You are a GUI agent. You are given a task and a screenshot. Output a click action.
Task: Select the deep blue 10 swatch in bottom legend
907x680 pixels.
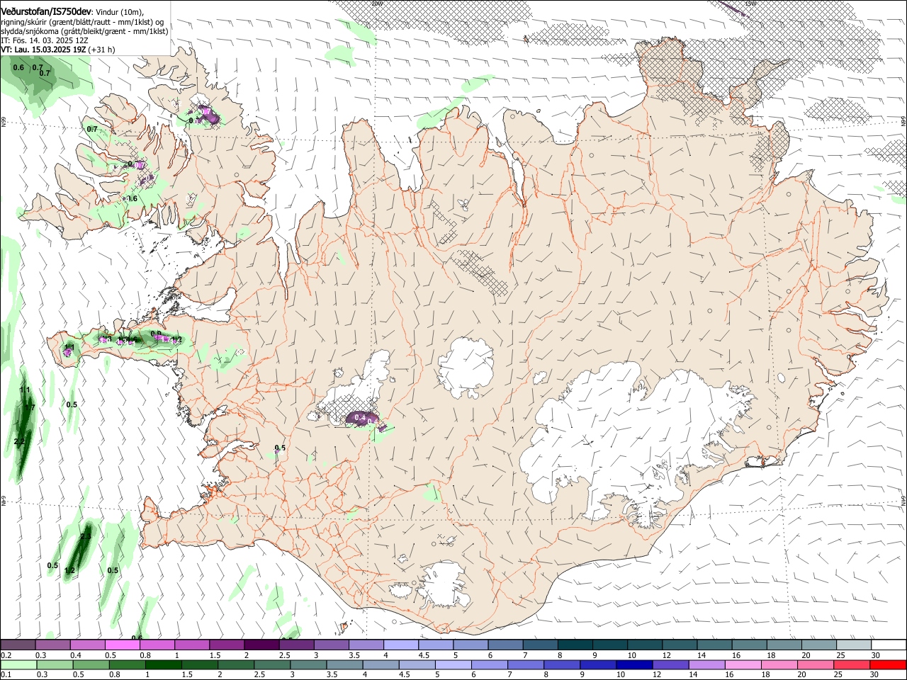click(x=634, y=664)
